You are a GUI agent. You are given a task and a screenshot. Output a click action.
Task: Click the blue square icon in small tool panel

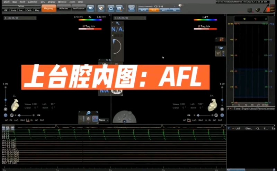click(x=95, y=119)
